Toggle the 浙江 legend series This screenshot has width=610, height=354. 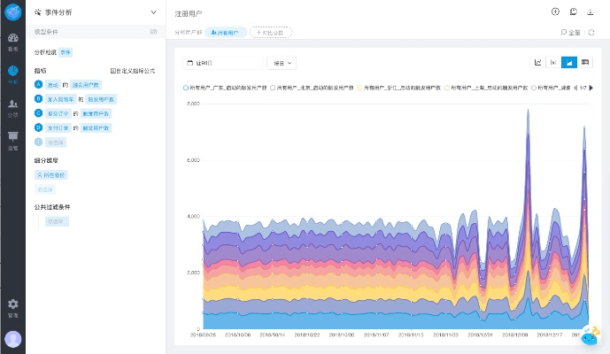399,88
